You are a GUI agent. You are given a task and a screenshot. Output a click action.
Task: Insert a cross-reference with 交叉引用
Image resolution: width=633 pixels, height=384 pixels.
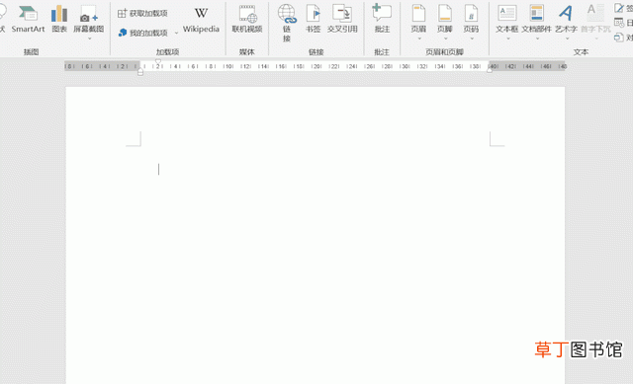pos(342,19)
